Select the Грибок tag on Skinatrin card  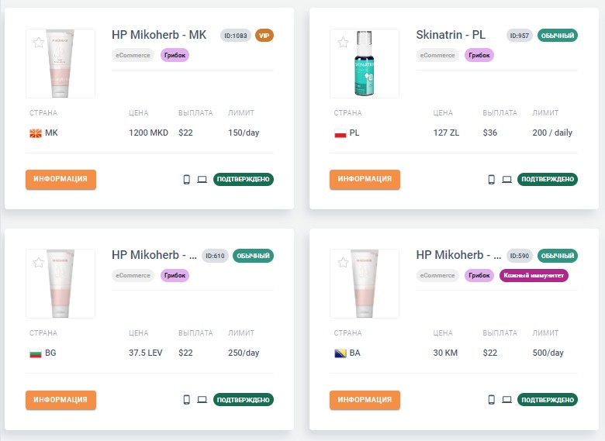click(479, 55)
